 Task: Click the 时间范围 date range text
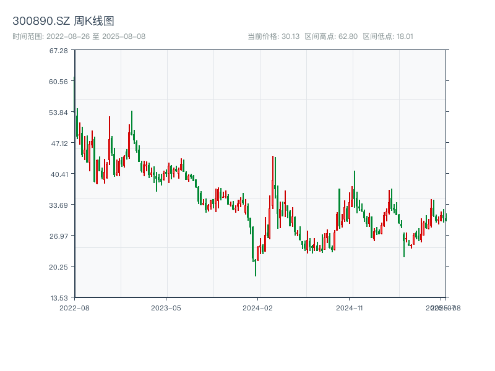(x=79, y=36)
